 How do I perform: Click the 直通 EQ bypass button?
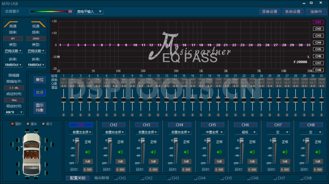tap(39, 93)
